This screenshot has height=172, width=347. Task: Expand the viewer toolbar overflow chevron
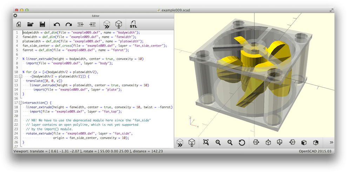331,142
